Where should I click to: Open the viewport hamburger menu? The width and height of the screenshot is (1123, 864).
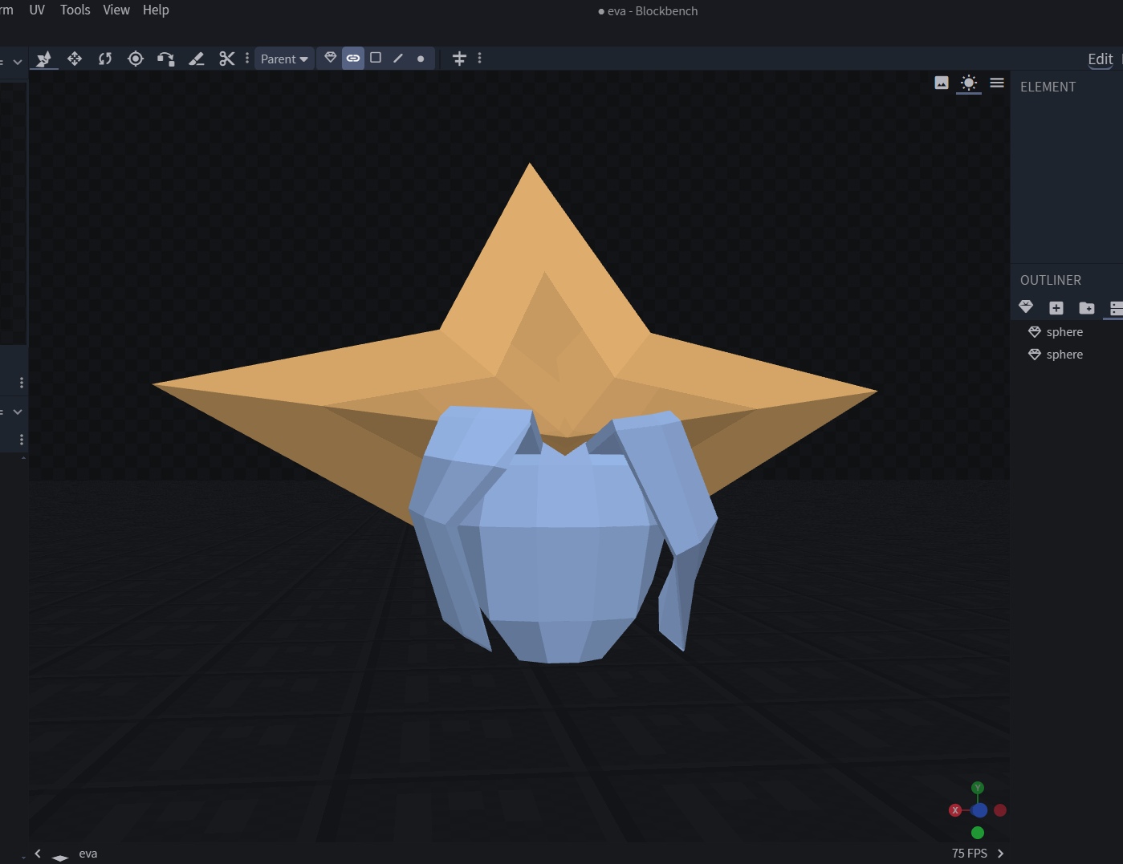(x=997, y=83)
